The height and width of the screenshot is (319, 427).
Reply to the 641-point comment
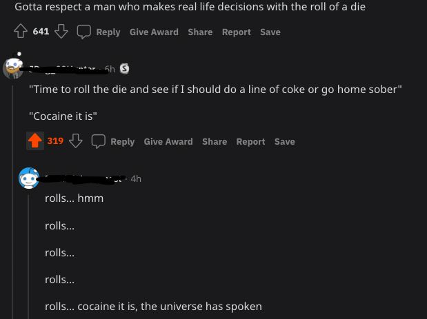point(108,32)
